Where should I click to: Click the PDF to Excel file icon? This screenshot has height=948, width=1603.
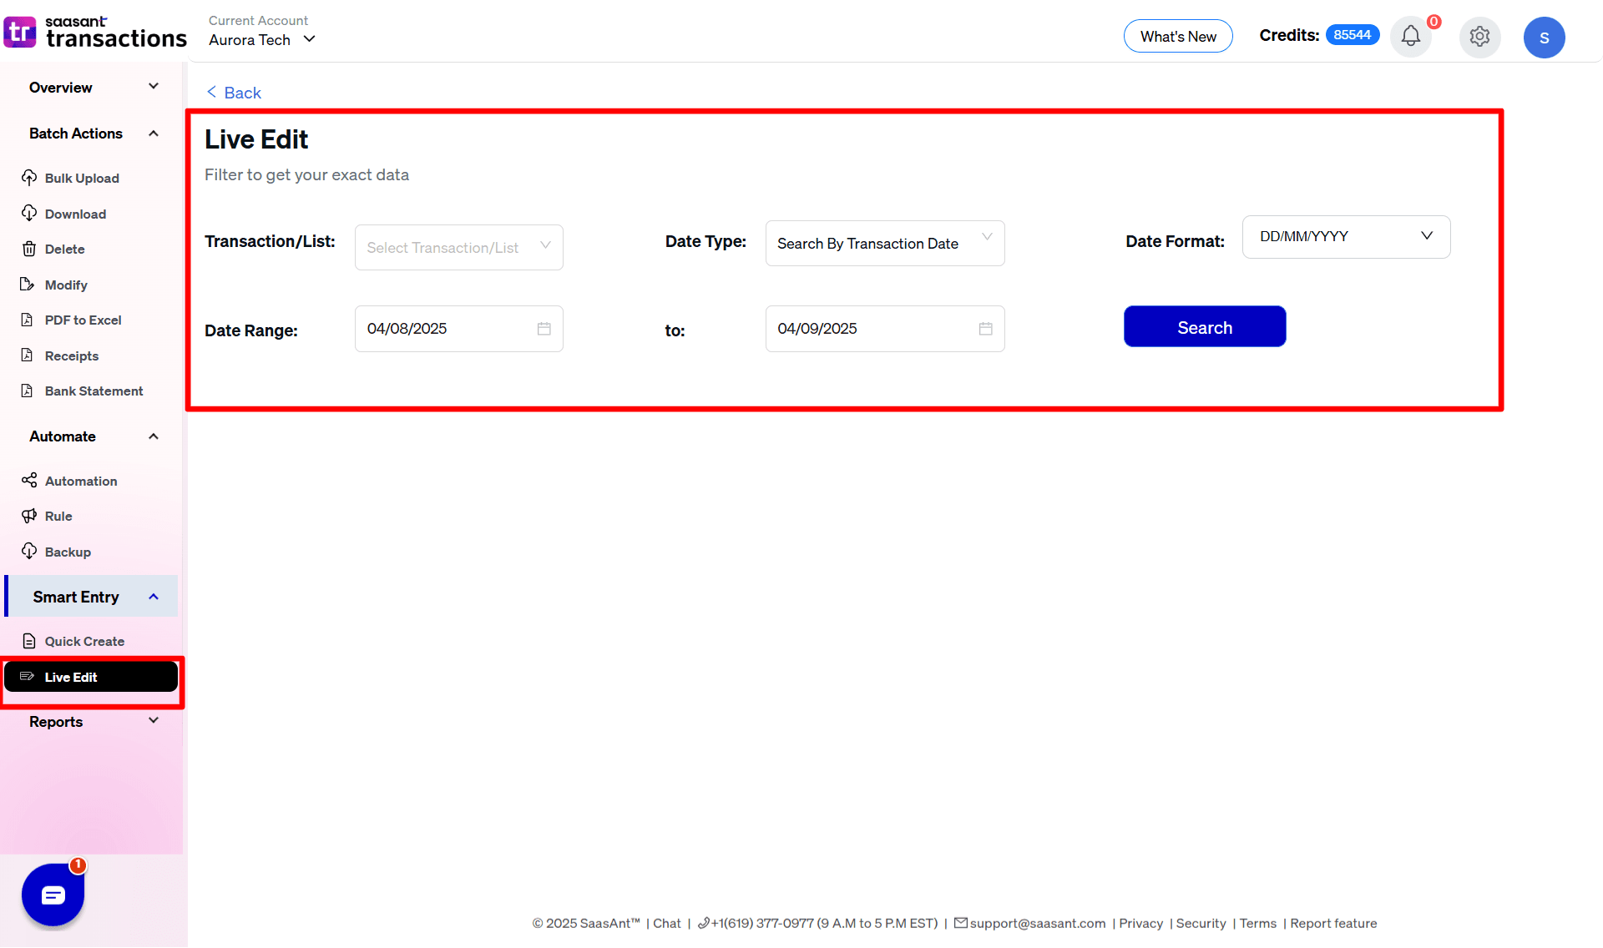pos(28,320)
